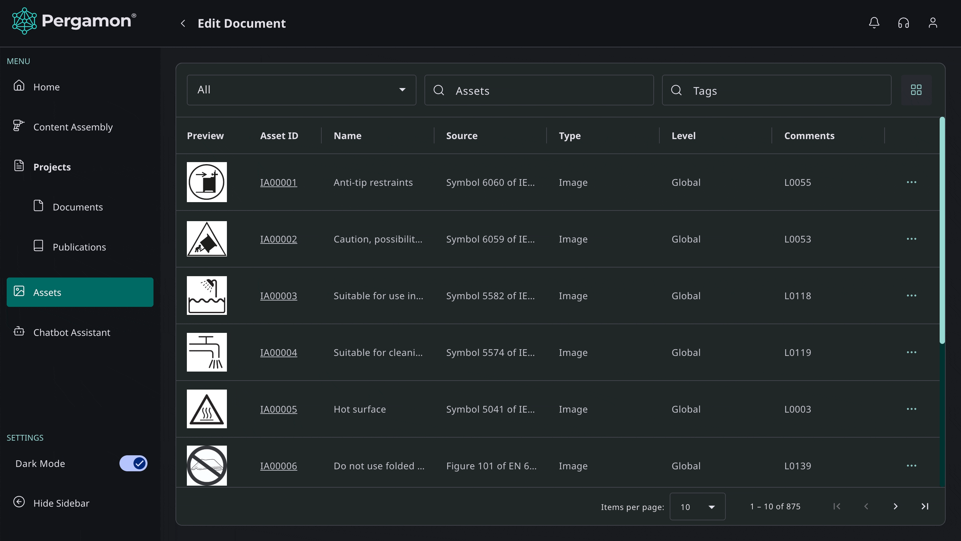
Task: Sort by Name column header
Action: tap(347, 136)
